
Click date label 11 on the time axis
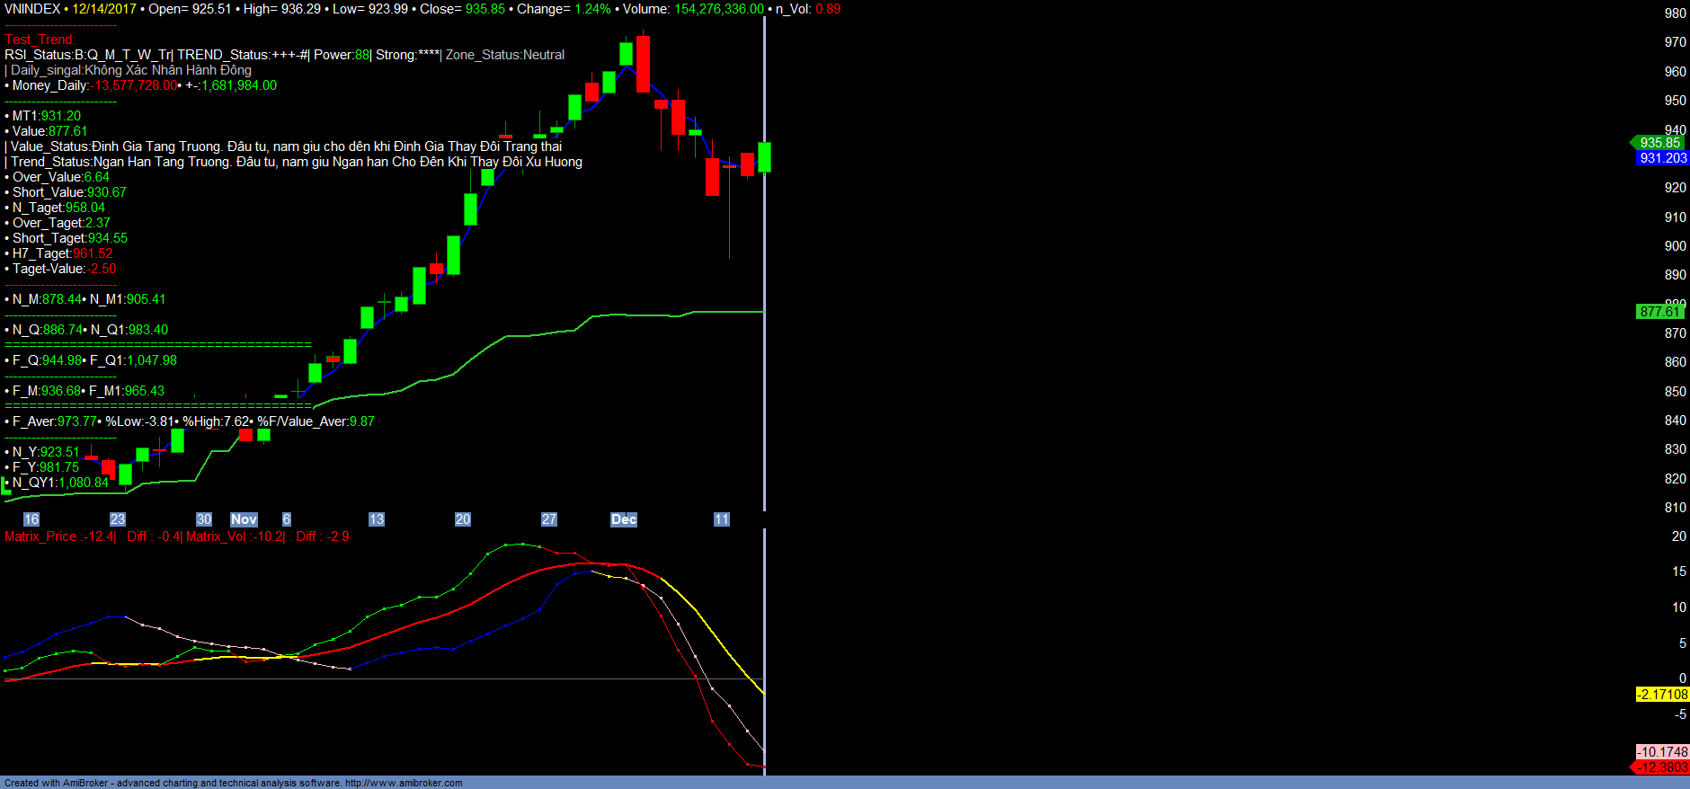(722, 519)
